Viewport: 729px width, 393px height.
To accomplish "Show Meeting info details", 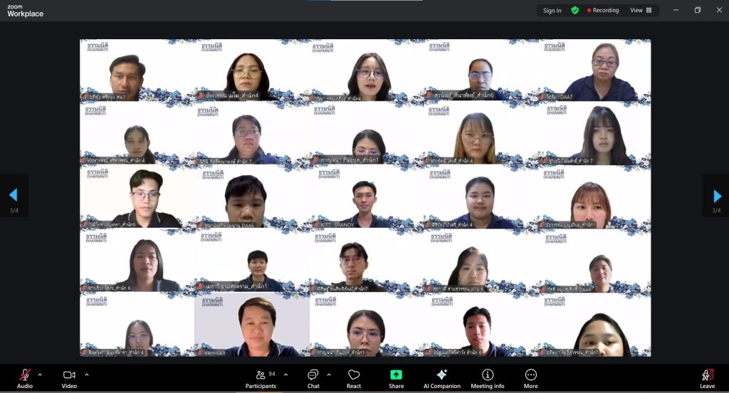I will tap(487, 375).
